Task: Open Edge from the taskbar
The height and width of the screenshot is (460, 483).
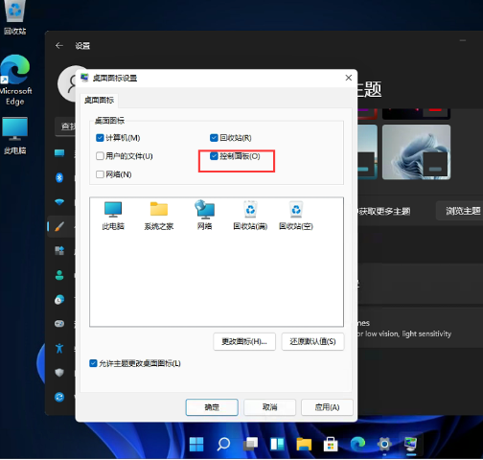Action: [x=357, y=444]
